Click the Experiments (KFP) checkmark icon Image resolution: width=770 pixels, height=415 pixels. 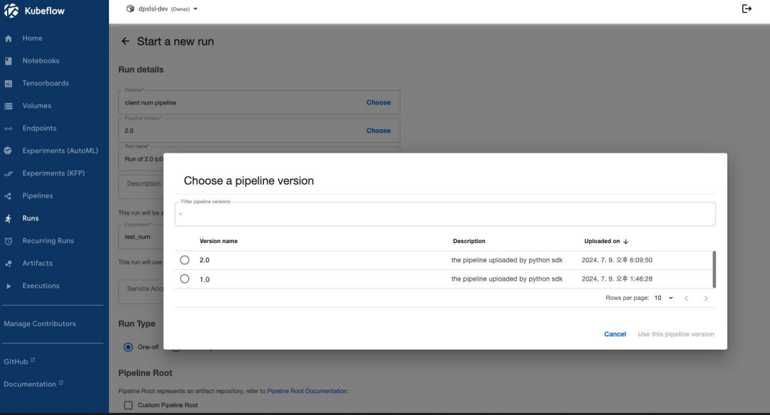(x=9, y=173)
